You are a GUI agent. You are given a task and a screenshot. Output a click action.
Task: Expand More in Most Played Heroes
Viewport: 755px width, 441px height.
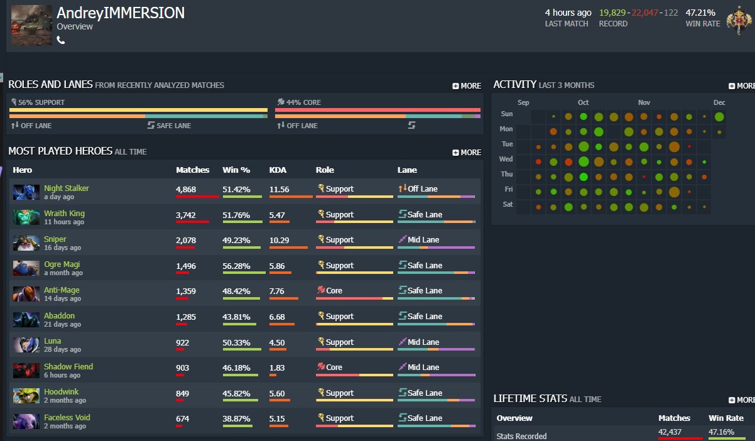(467, 153)
